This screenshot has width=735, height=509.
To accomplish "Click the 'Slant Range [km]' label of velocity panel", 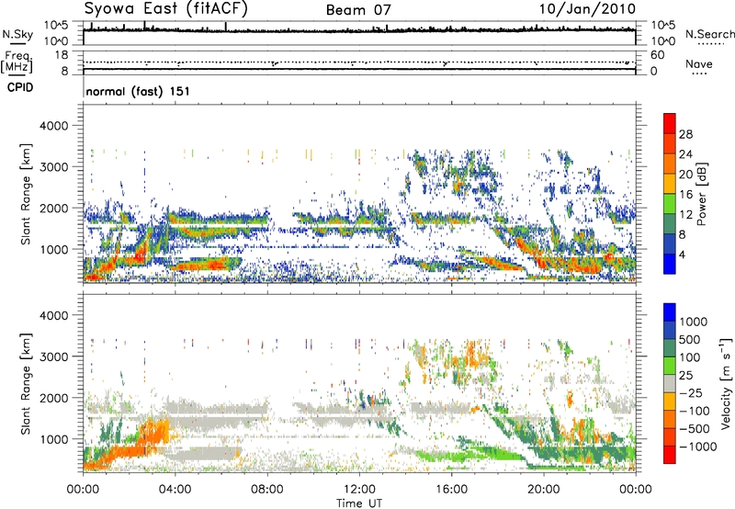I will pos(26,384).
